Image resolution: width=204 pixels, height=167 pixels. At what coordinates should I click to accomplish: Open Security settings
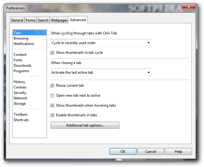pos(30,93)
